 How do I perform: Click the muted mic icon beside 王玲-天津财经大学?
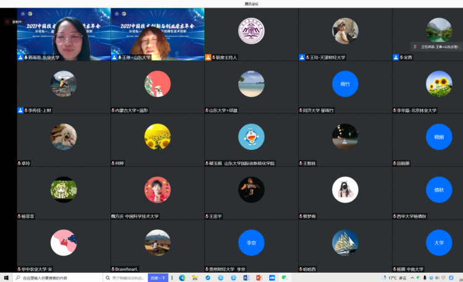307,57
